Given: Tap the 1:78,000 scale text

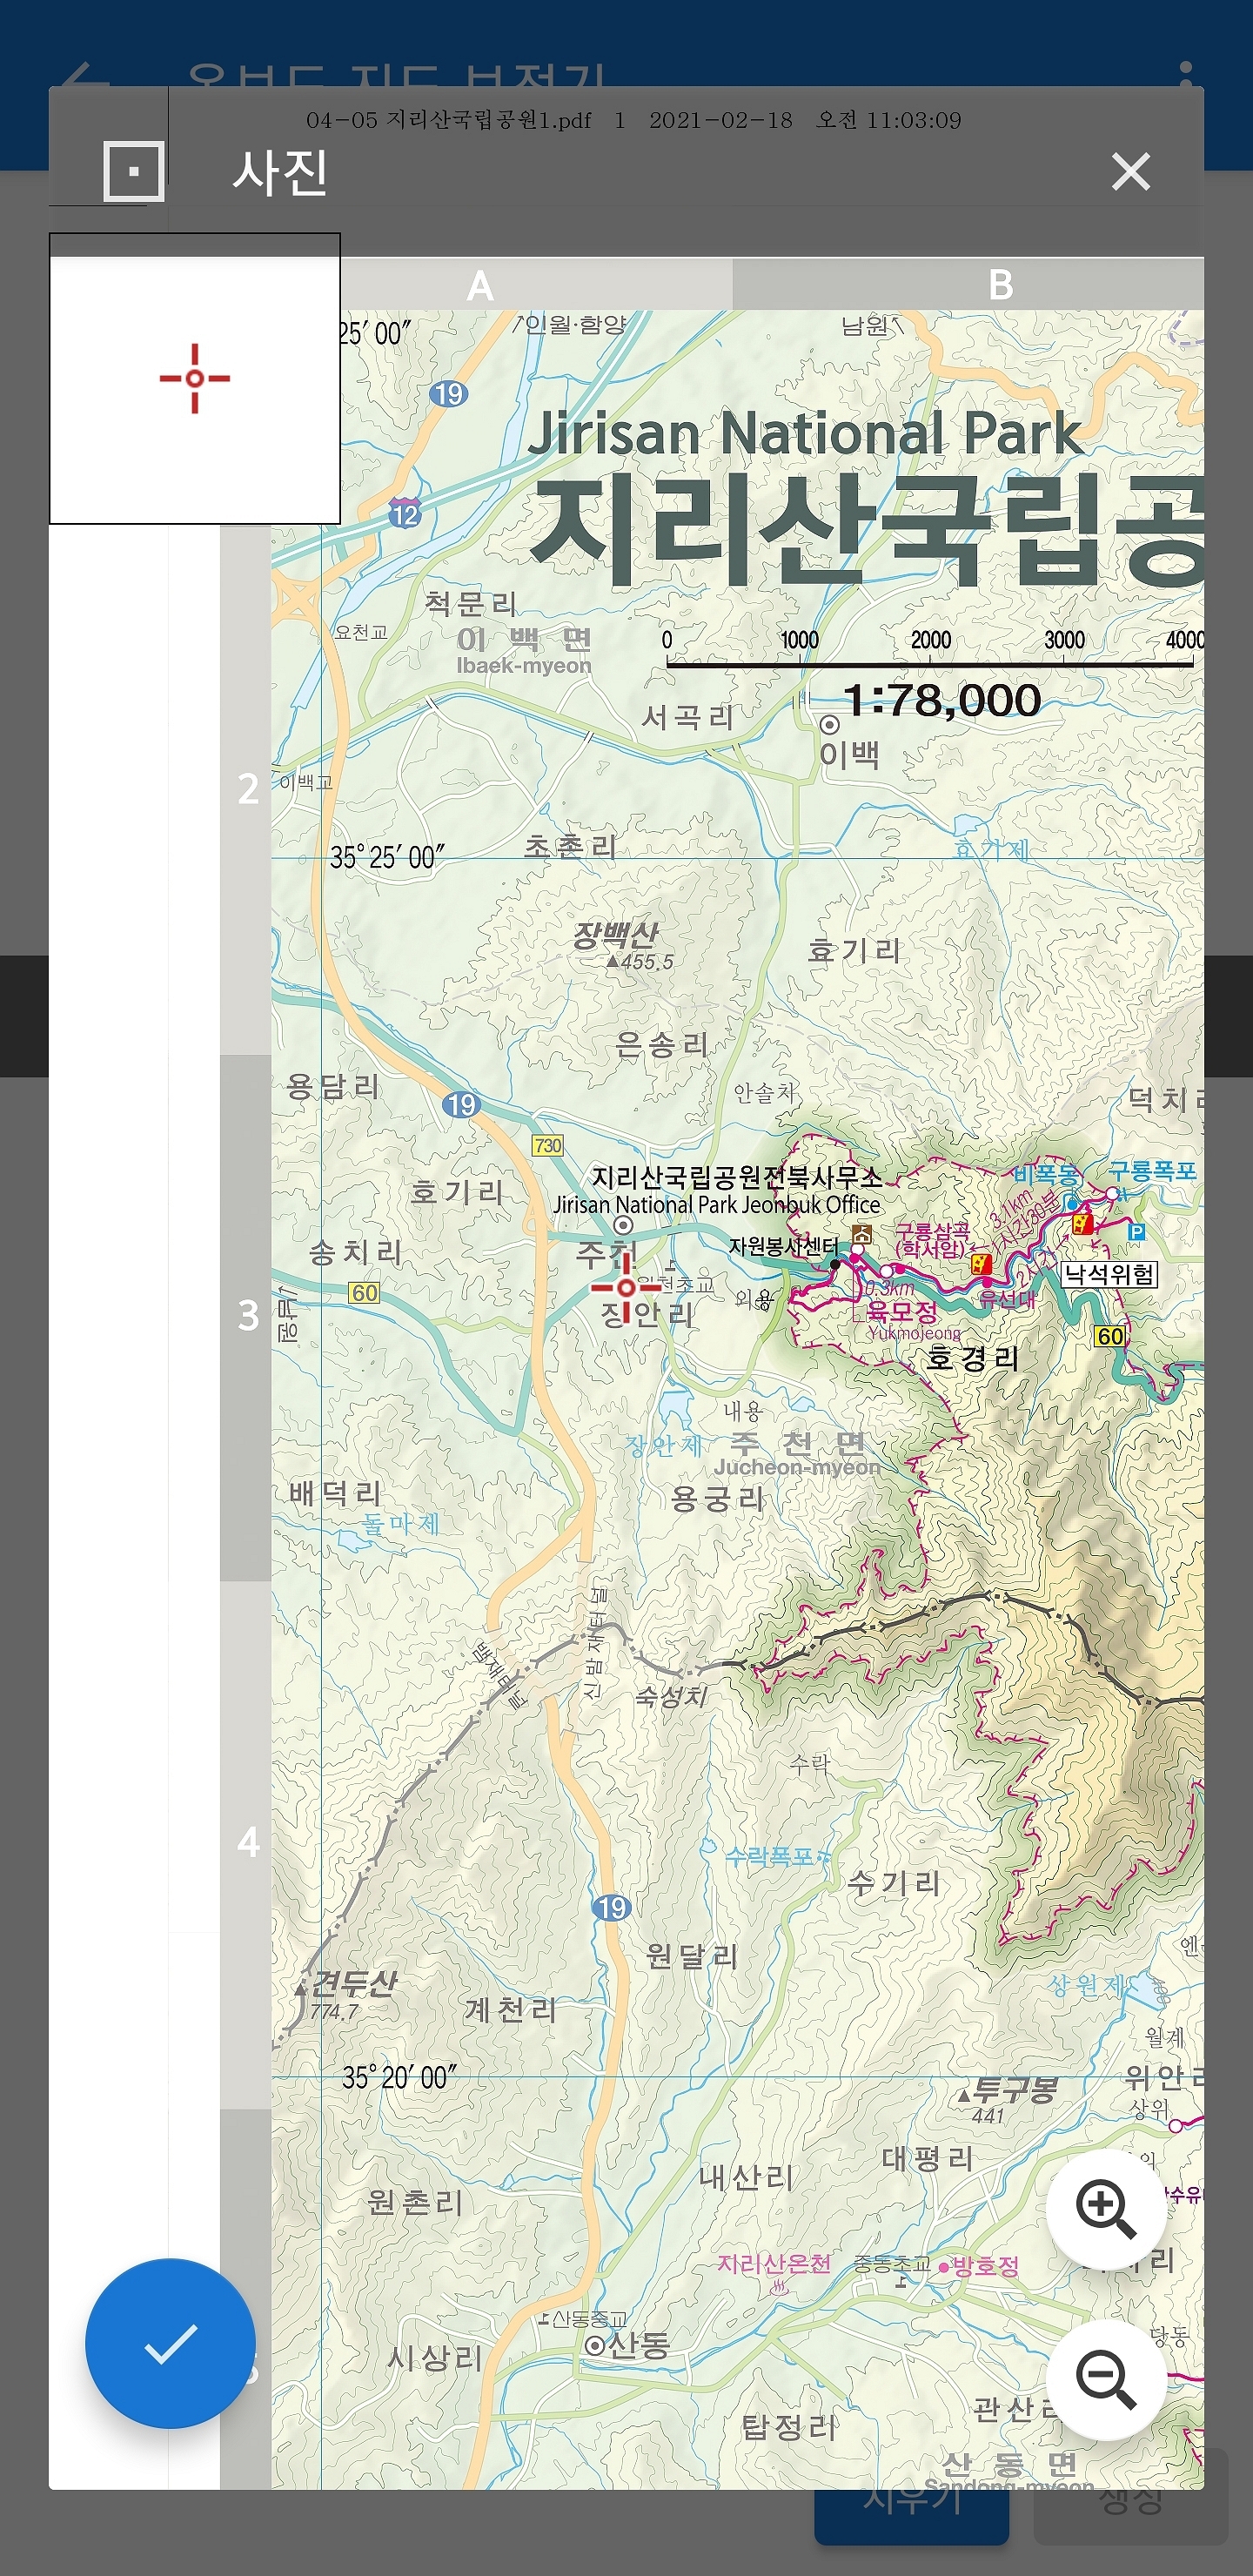Looking at the screenshot, I should click(x=942, y=700).
